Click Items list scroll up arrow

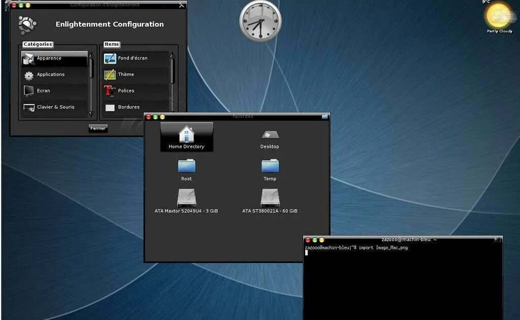click(x=172, y=55)
